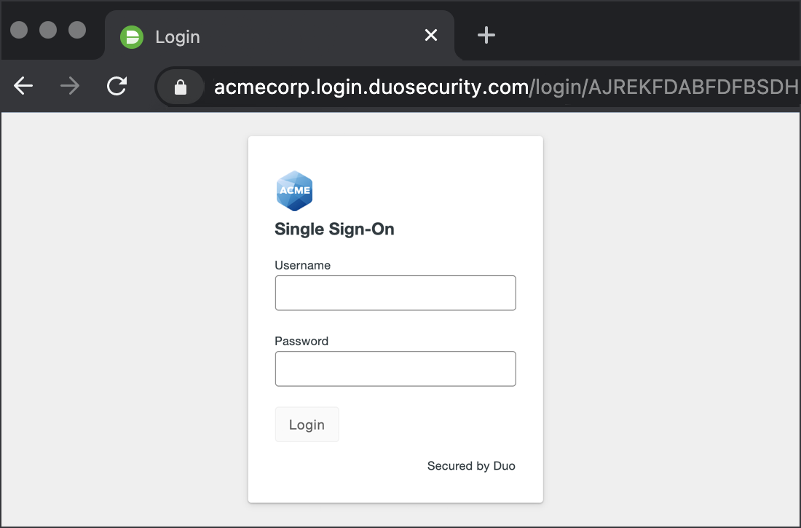This screenshot has height=528, width=801.
Task: Click the padlock icon in the address bar
Action: click(x=180, y=86)
